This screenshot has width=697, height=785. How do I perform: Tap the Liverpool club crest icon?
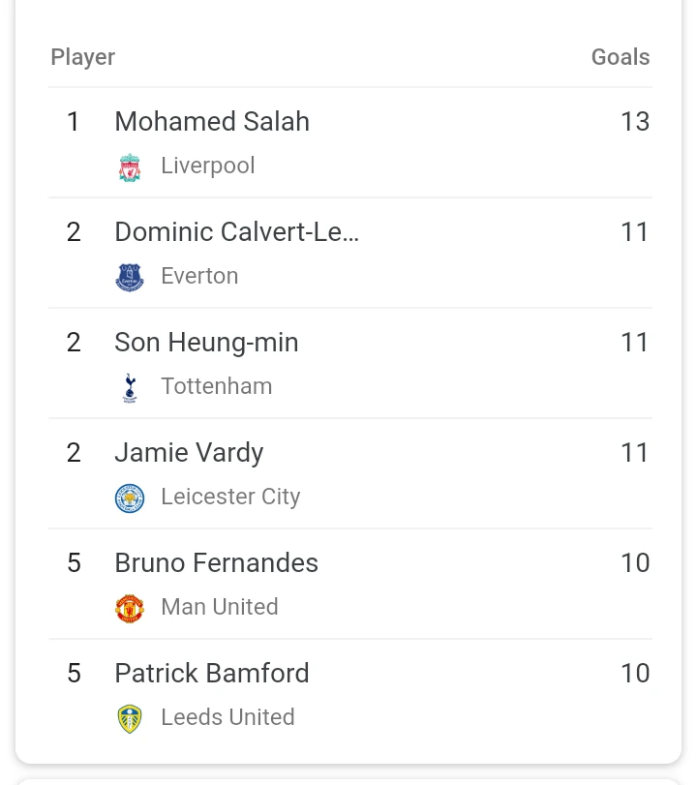click(130, 167)
